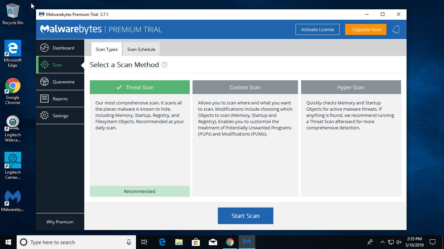Viewport: 444px width, 249px height.
Task: Click the Windows search input field
Action: tap(76, 242)
